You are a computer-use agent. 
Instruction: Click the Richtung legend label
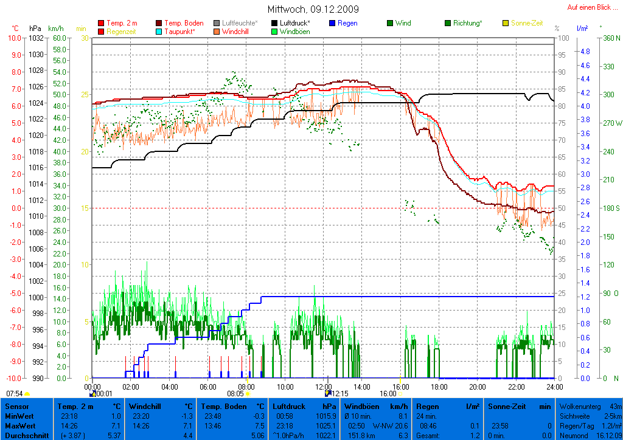[x=468, y=24]
